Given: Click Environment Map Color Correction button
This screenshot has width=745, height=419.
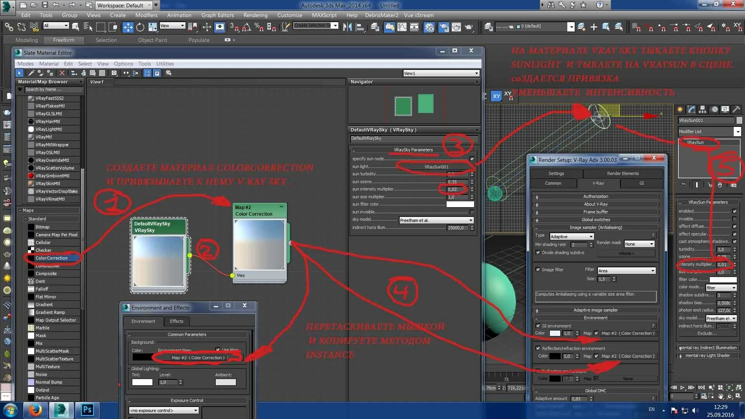Looking at the screenshot, I should (x=198, y=358).
